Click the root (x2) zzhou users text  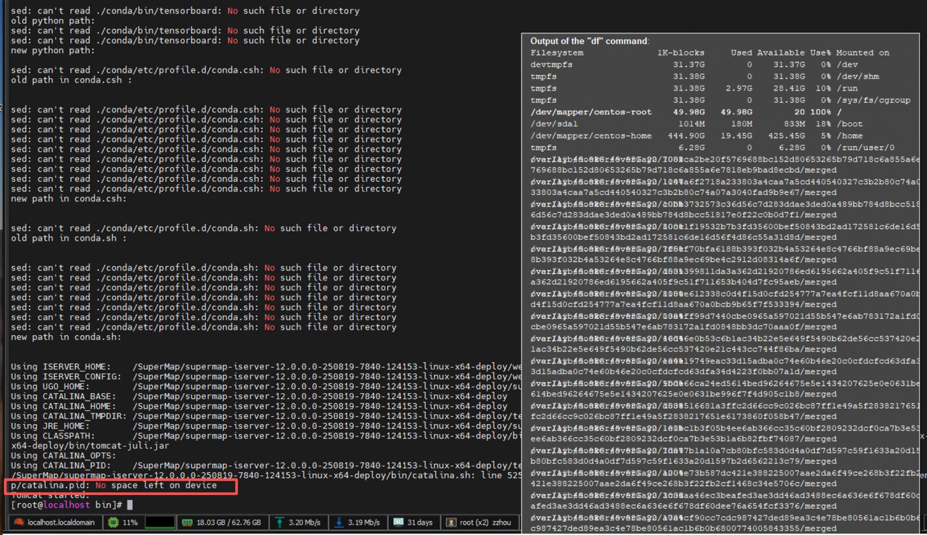[x=485, y=522]
